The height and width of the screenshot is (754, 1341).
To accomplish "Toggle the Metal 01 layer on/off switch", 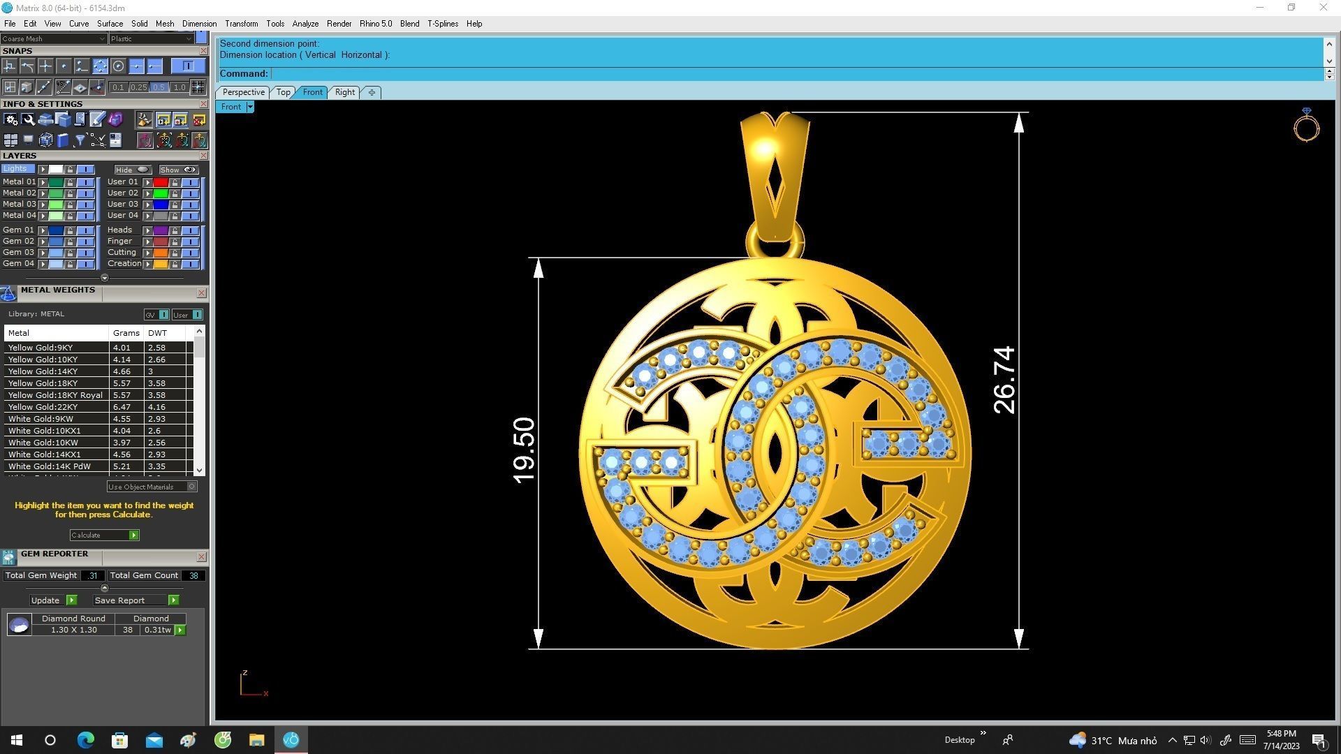I will 85,182.
